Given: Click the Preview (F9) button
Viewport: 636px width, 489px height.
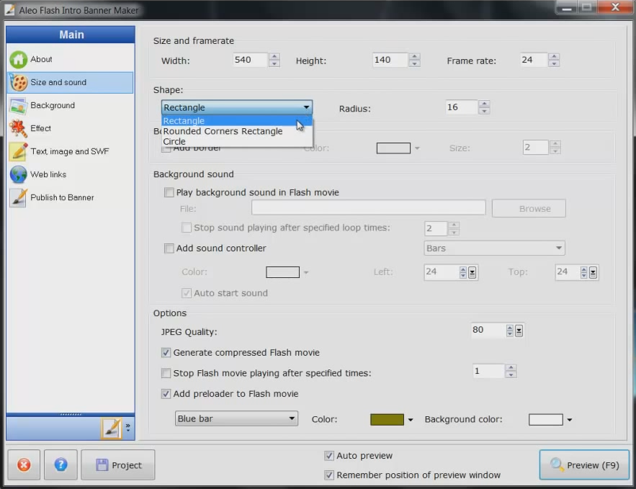Looking at the screenshot, I should (x=584, y=465).
